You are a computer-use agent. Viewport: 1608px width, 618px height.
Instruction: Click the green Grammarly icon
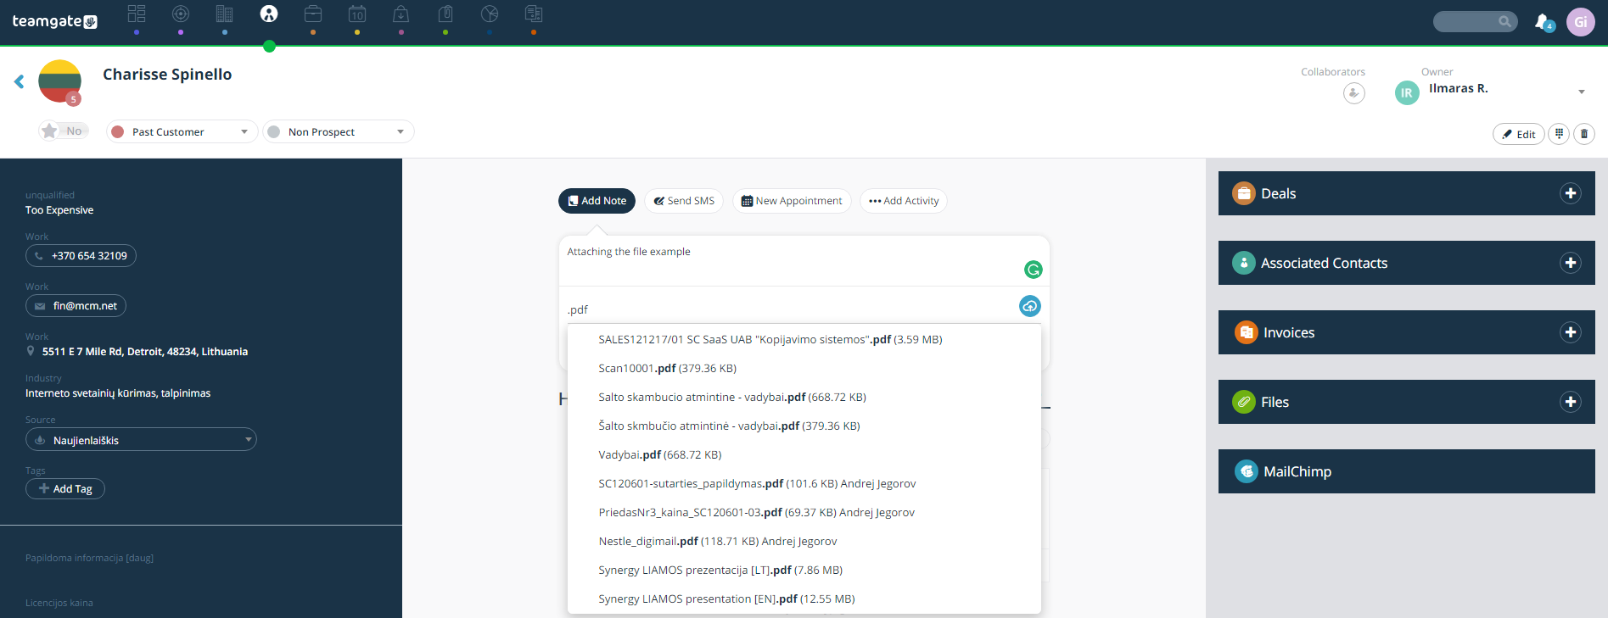point(1033,270)
